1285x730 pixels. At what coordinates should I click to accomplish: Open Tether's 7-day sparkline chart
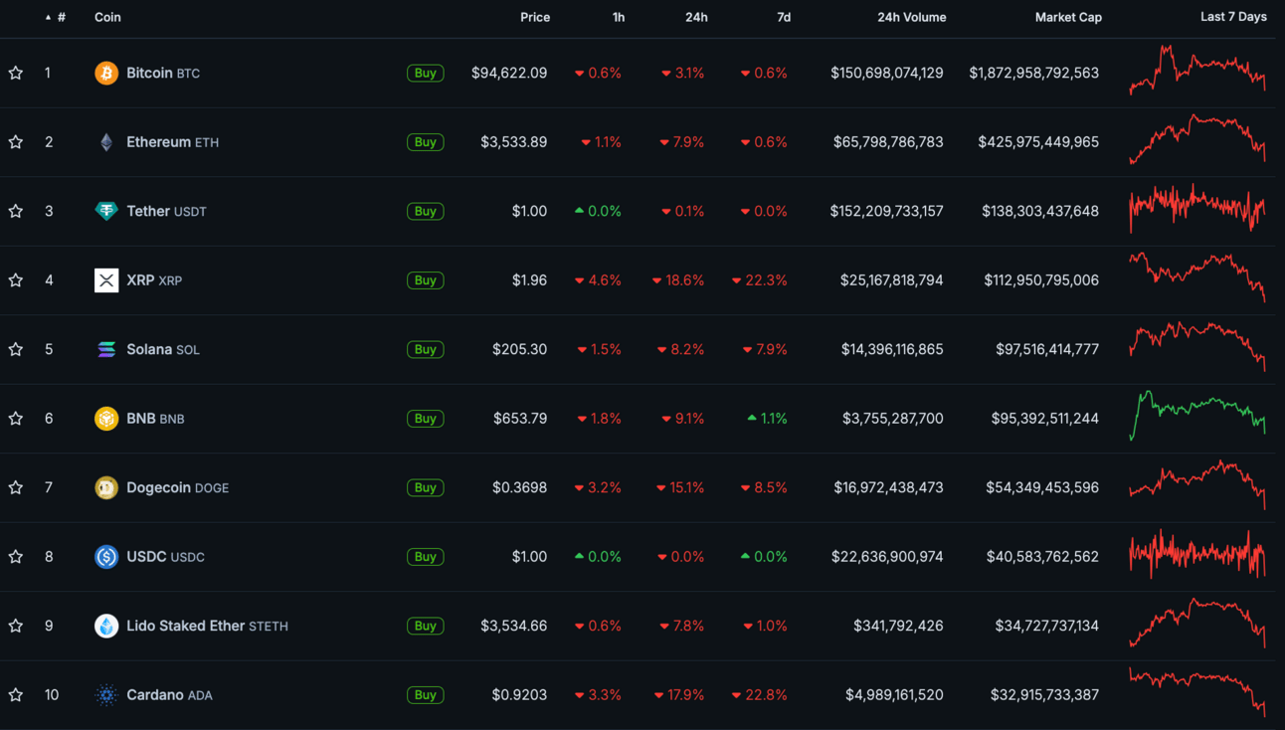tap(1197, 208)
